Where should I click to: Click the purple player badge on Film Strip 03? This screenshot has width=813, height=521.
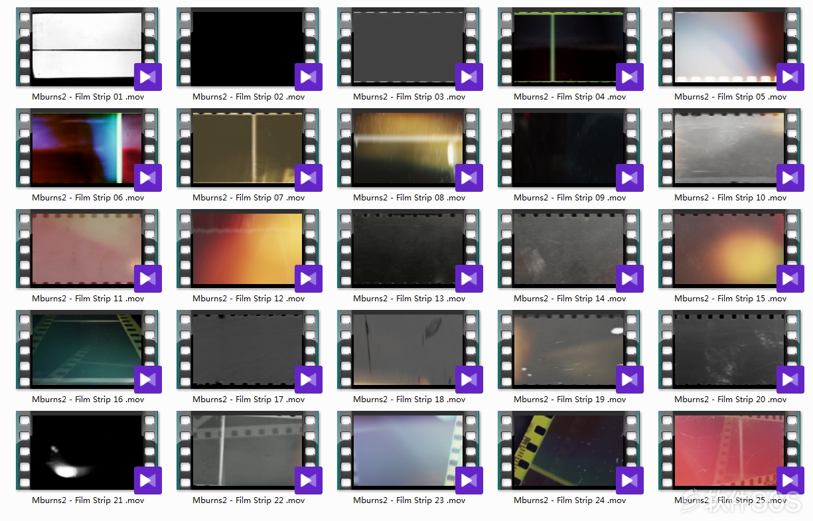coord(469,77)
